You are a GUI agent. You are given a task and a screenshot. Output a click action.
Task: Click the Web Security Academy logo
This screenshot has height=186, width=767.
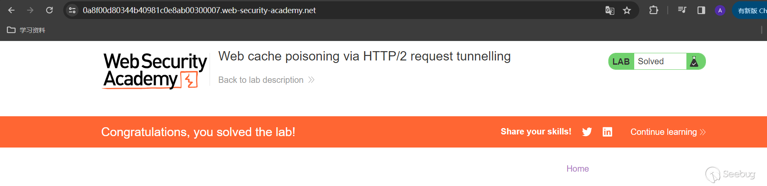(155, 70)
